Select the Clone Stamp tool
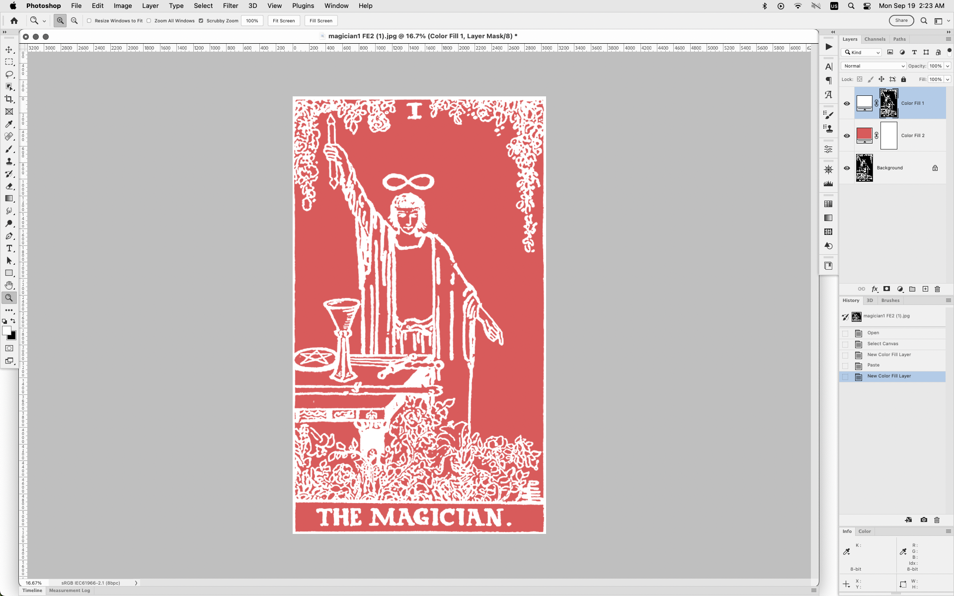The height and width of the screenshot is (596, 954). point(9,161)
